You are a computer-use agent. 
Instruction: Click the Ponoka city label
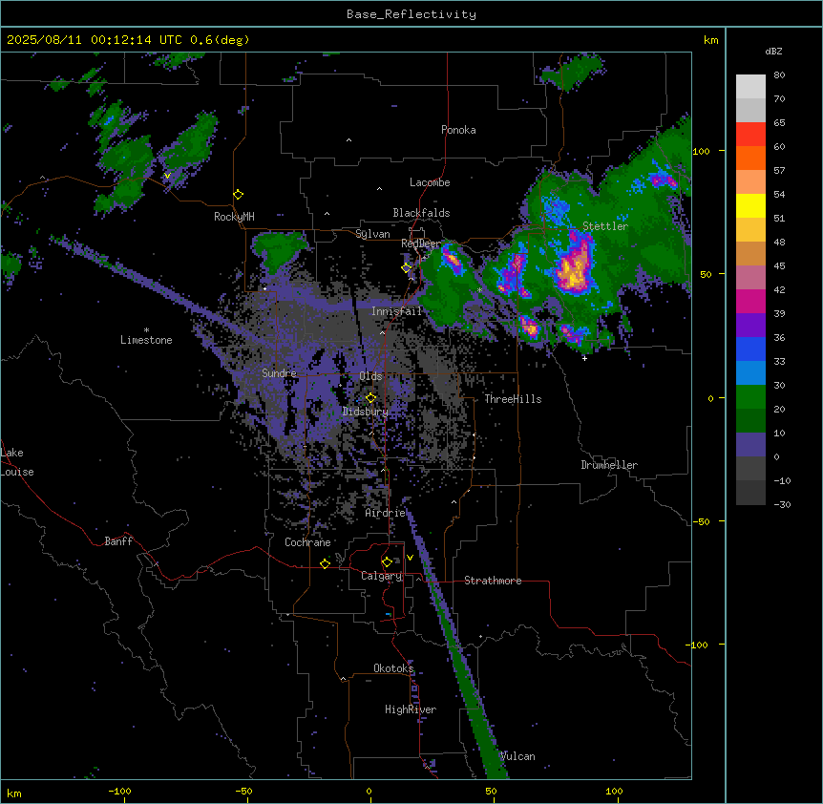(x=458, y=130)
